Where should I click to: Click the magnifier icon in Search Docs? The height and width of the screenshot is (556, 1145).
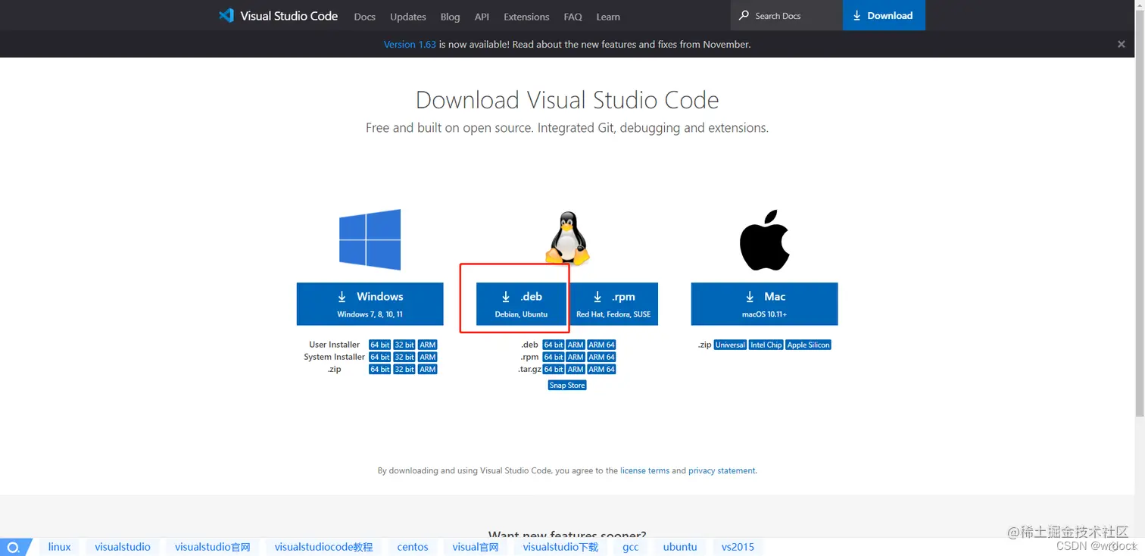[x=744, y=16]
